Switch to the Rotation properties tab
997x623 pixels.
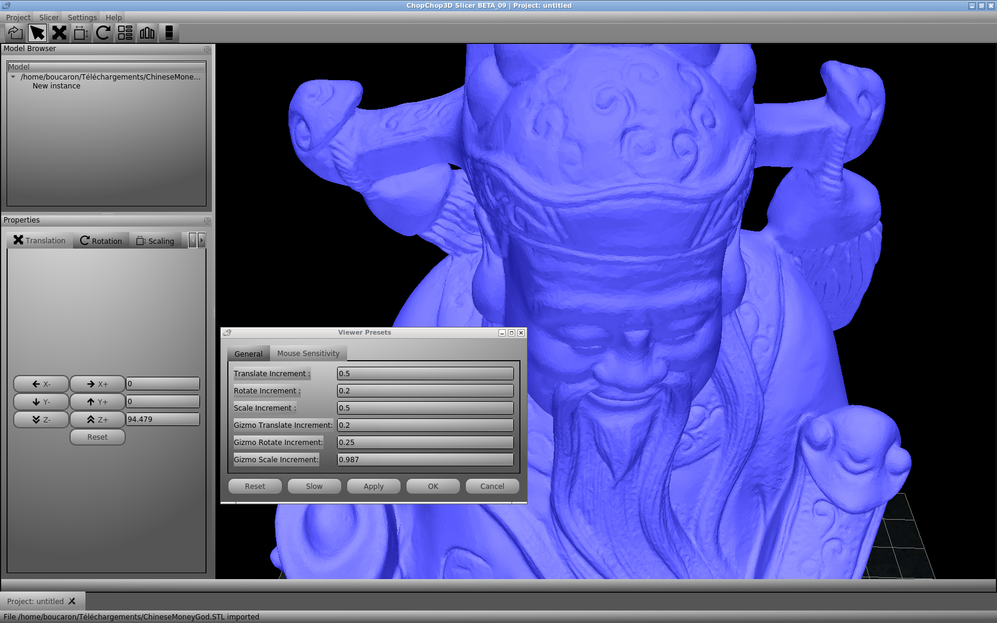(x=101, y=241)
